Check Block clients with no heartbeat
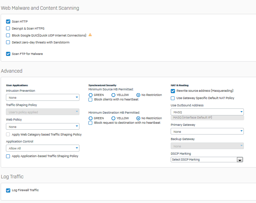 [x=91, y=99]
